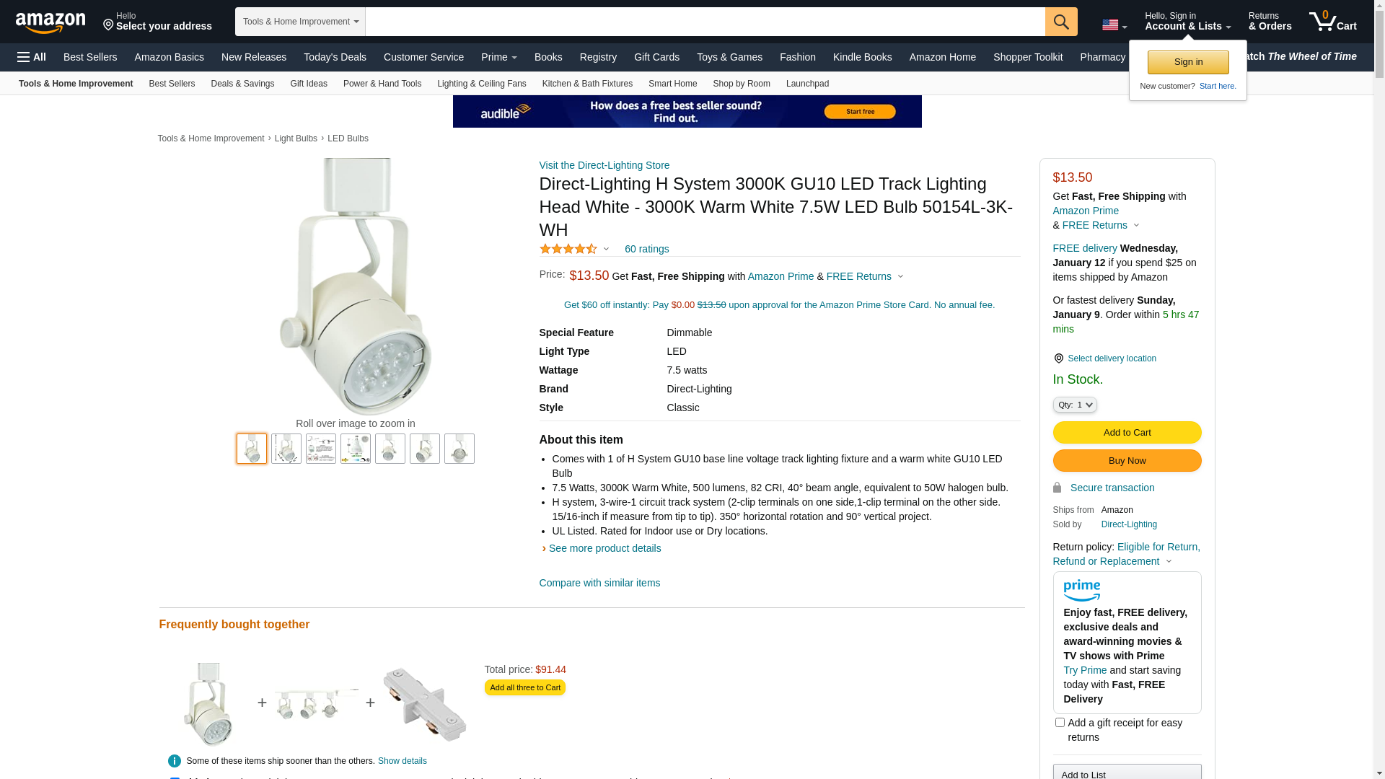Open Lighting & Ceiling Fans tab
Screen dimensions: 1385x779
point(481,84)
